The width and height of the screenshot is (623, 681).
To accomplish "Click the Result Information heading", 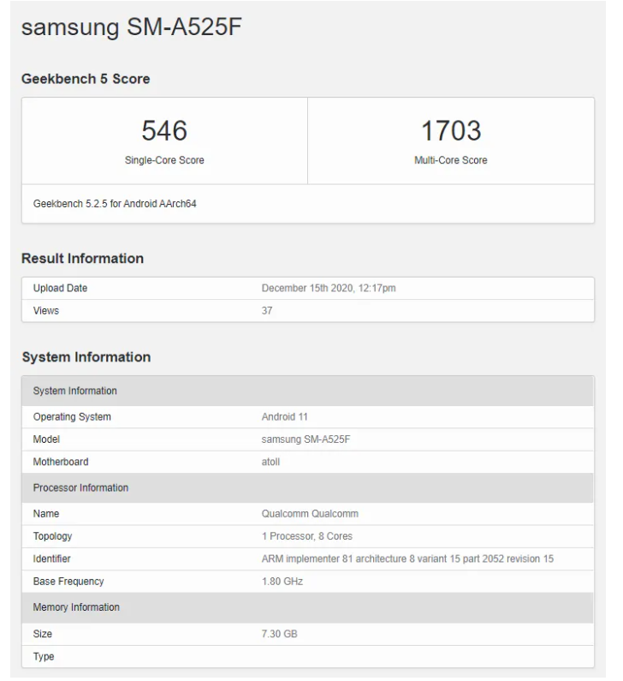I will click(82, 259).
